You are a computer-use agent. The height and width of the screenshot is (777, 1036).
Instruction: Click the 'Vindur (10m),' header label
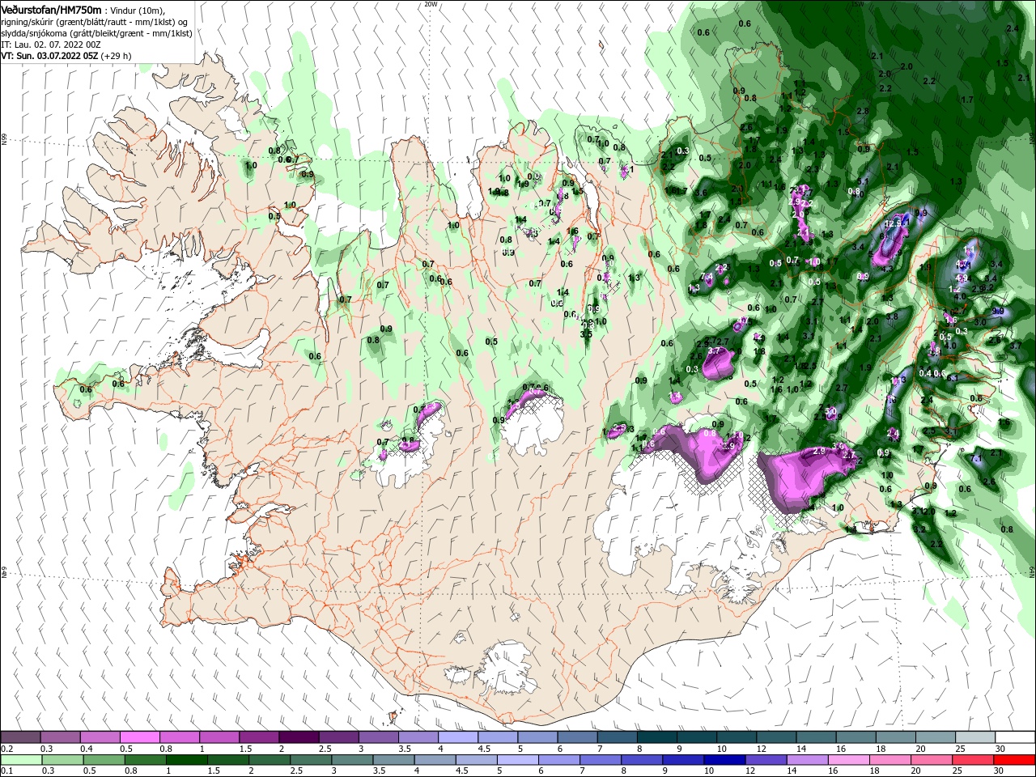(x=138, y=10)
